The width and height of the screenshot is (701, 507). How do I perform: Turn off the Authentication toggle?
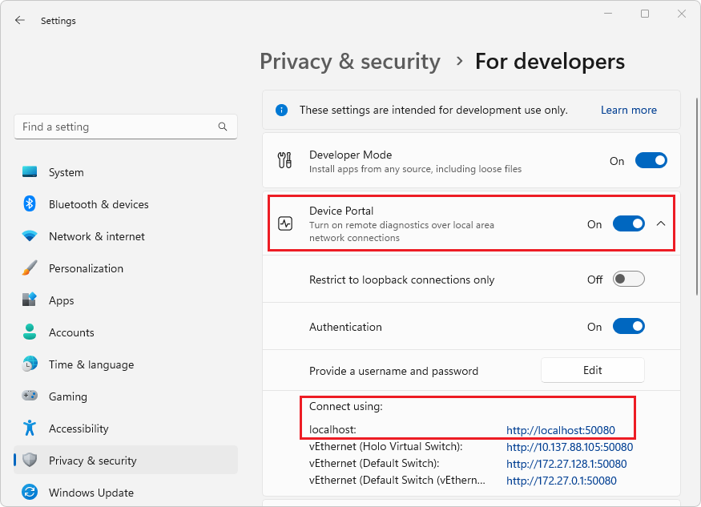coord(629,326)
